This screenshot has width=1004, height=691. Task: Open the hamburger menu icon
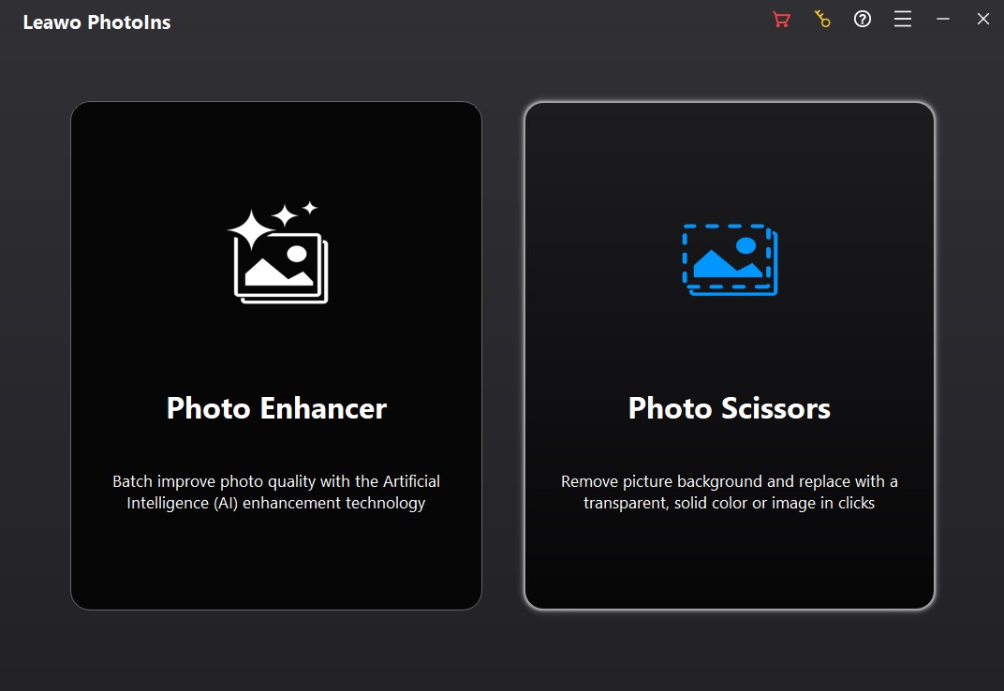[903, 20]
